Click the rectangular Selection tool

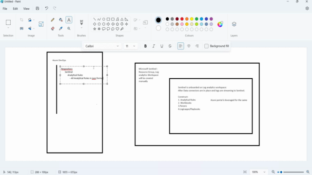[x=8, y=22]
